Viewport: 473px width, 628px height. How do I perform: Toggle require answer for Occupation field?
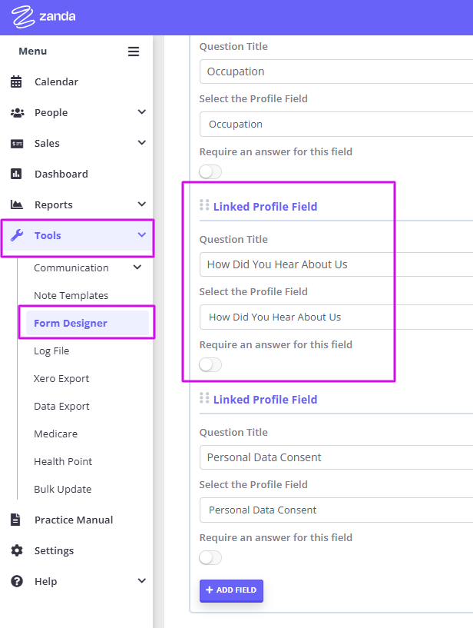click(210, 172)
